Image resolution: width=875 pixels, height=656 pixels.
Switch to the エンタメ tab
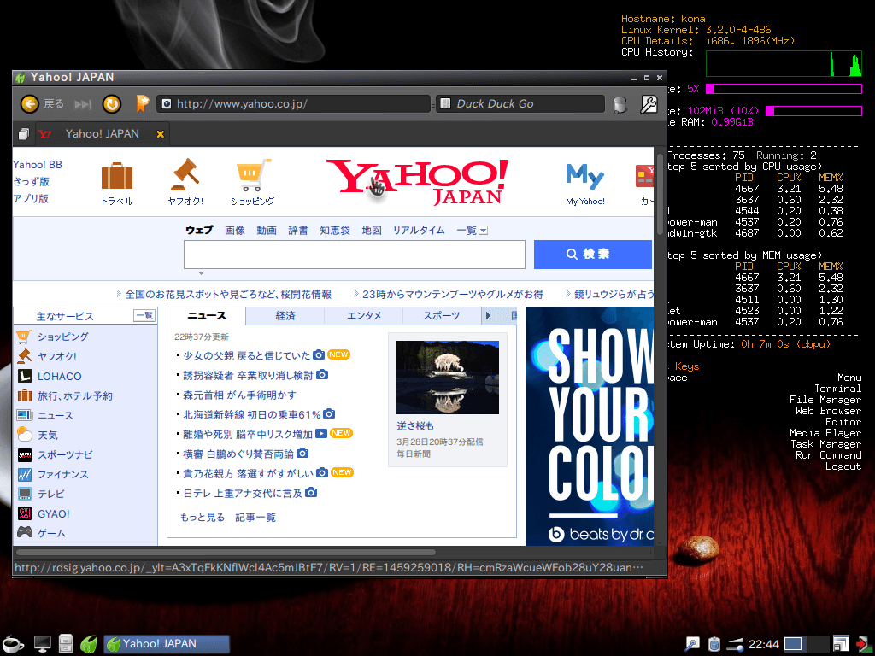pos(364,316)
